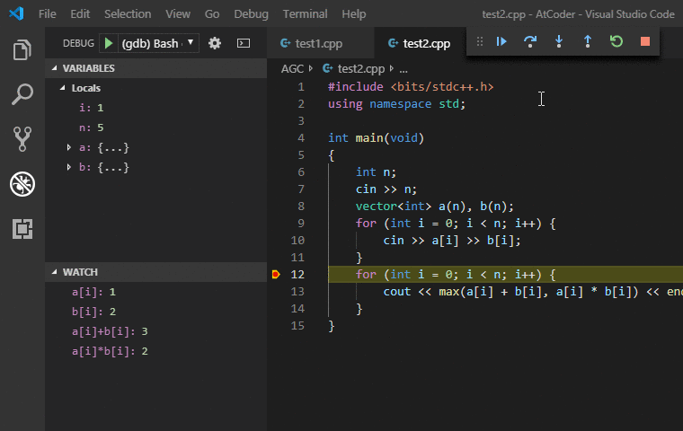Open the Debug Console icon
Viewport: 683px width, 431px height.
pyautogui.click(x=244, y=43)
